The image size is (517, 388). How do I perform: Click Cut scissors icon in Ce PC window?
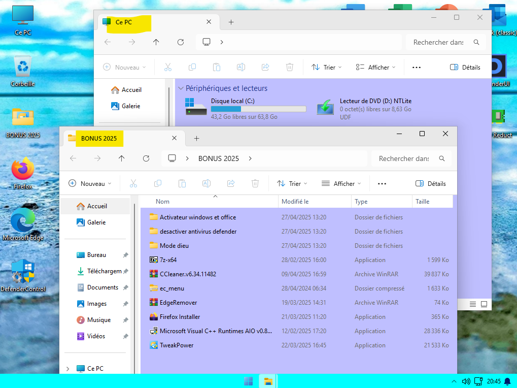point(168,68)
